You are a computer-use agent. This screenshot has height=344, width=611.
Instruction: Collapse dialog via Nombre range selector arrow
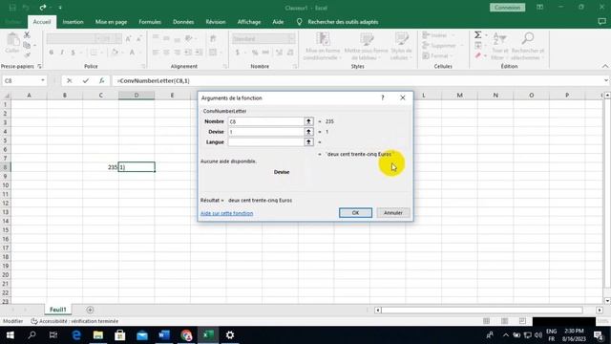pos(308,121)
